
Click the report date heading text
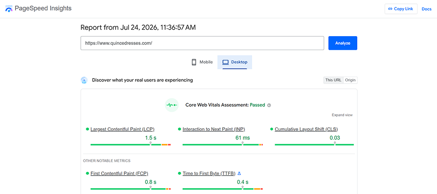click(x=138, y=27)
